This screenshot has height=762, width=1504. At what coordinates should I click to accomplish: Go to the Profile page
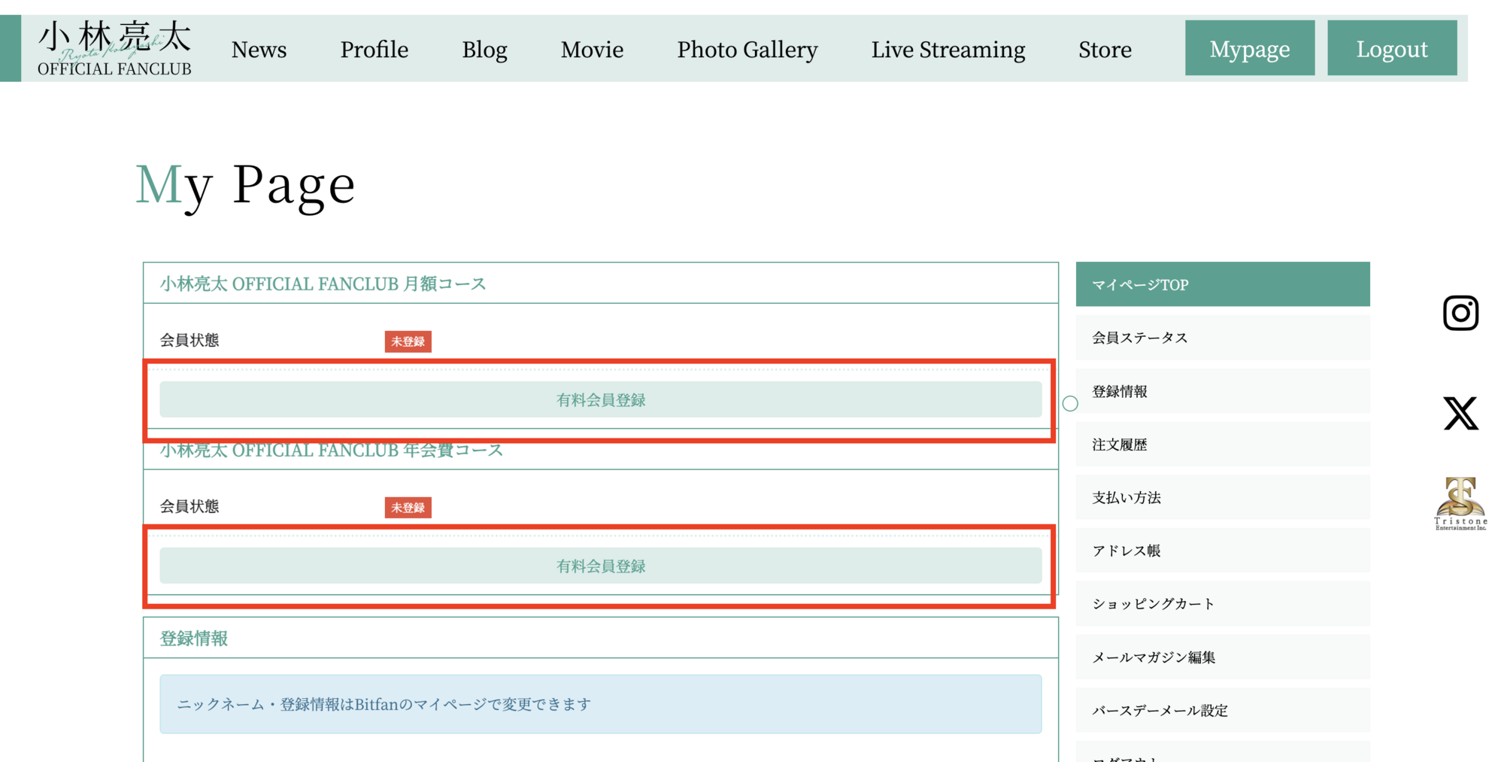point(374,50)
